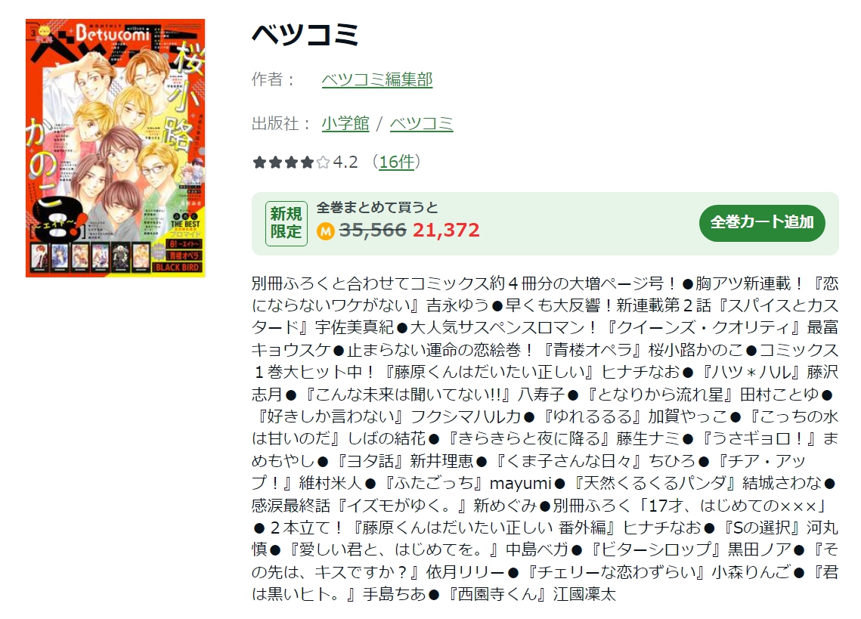
Task: Click the empty fifth rating star
Action: (323, 162)
